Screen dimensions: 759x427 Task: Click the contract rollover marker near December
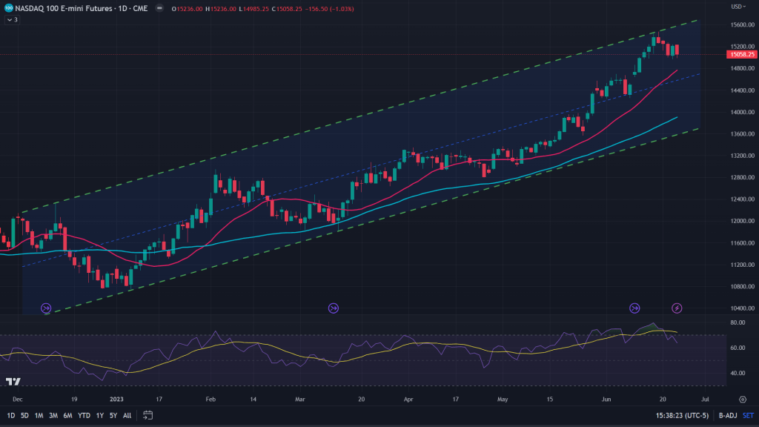(x=46, y=308)
